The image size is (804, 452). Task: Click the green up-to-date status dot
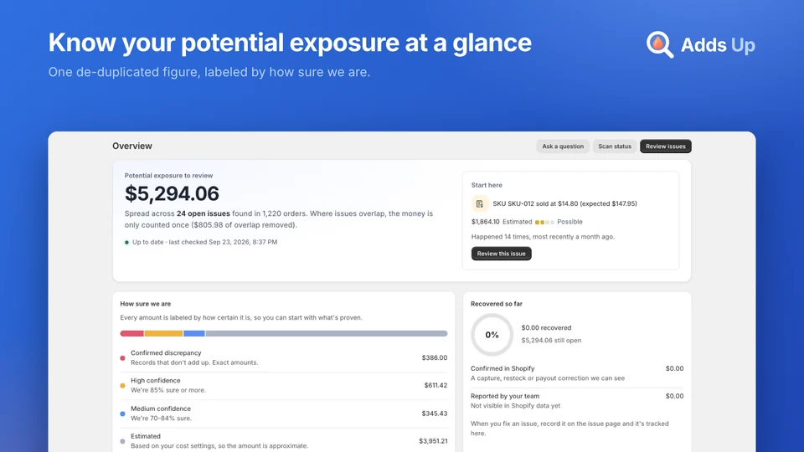pyautogui.click(x=126, y=243)
